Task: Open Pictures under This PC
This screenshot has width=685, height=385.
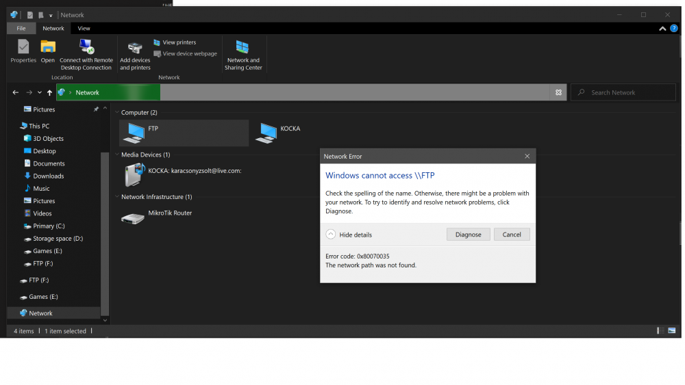Action: (x=44, y=201)
